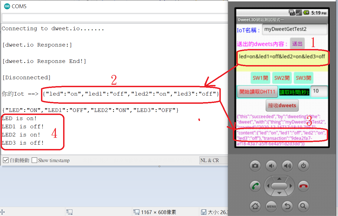
Task: Click the 'LED2 is on!' line
Action: [21, 135]
